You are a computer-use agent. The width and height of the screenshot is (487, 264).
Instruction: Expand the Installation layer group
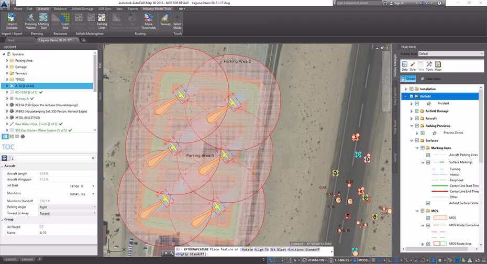406,89
